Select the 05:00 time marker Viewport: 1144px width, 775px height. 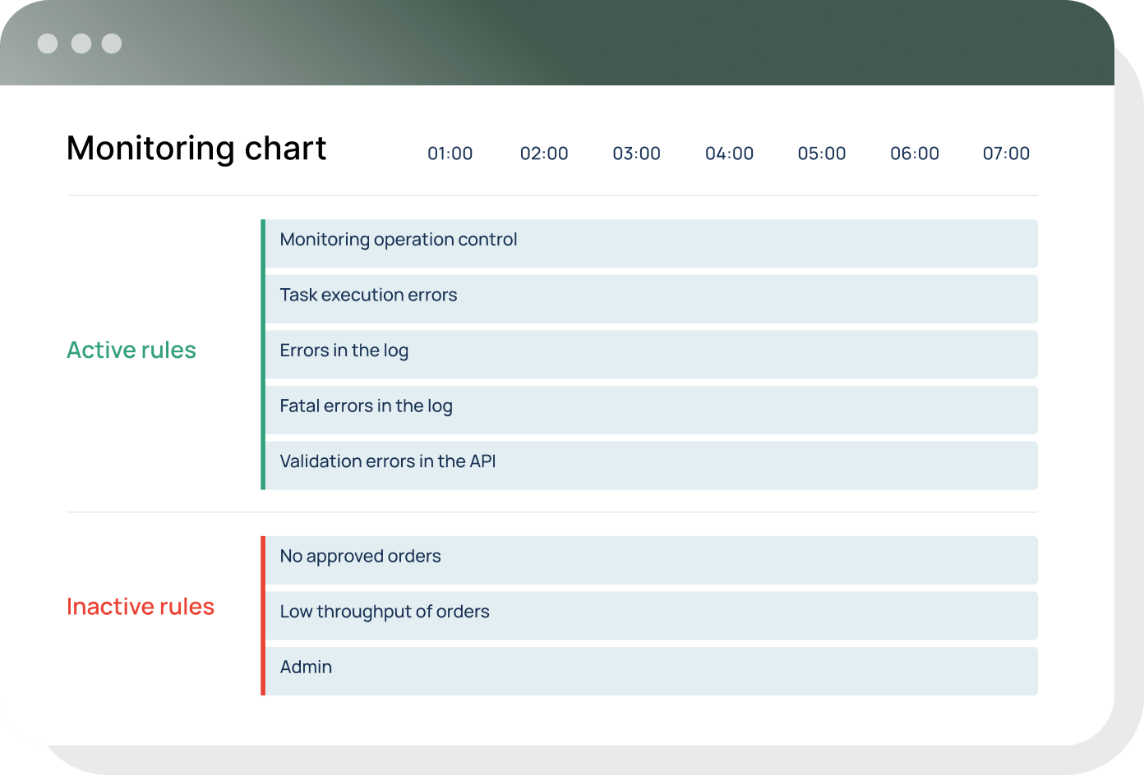tap(822, 154)
